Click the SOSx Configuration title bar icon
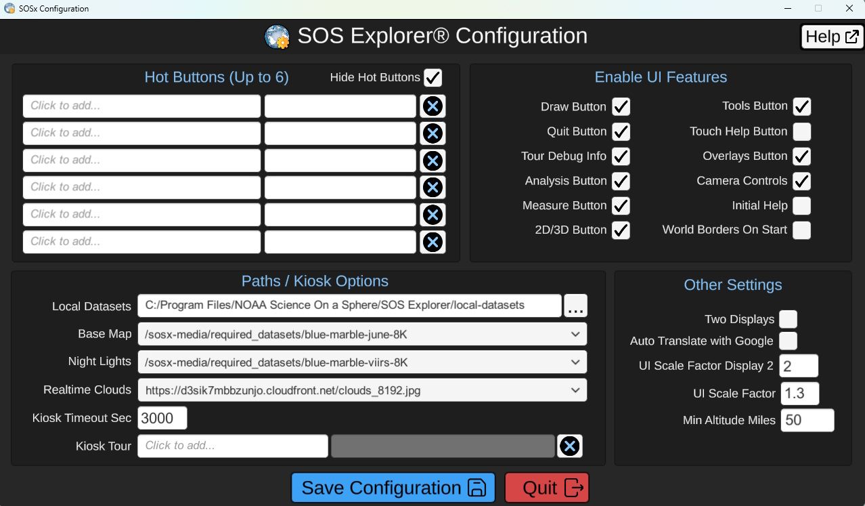 tap(9, 9)
